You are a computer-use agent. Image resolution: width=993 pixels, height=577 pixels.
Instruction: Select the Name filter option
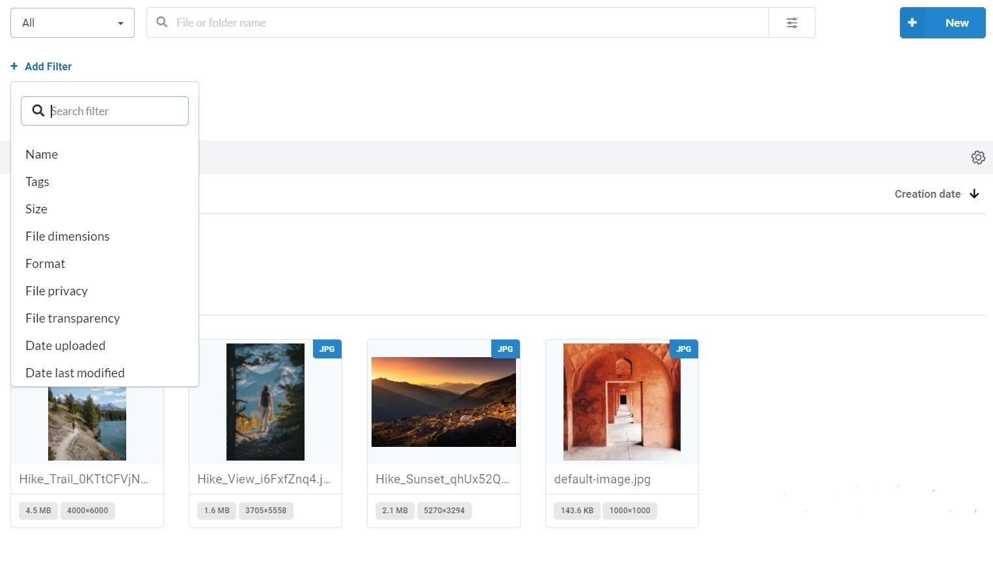coord(42,154)
